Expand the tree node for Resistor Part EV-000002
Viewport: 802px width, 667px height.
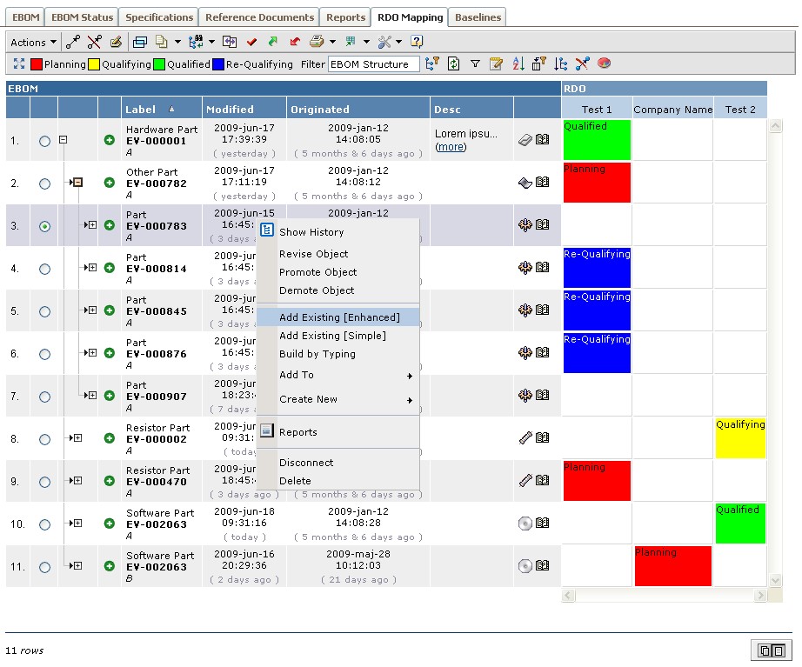click(77, 438)
